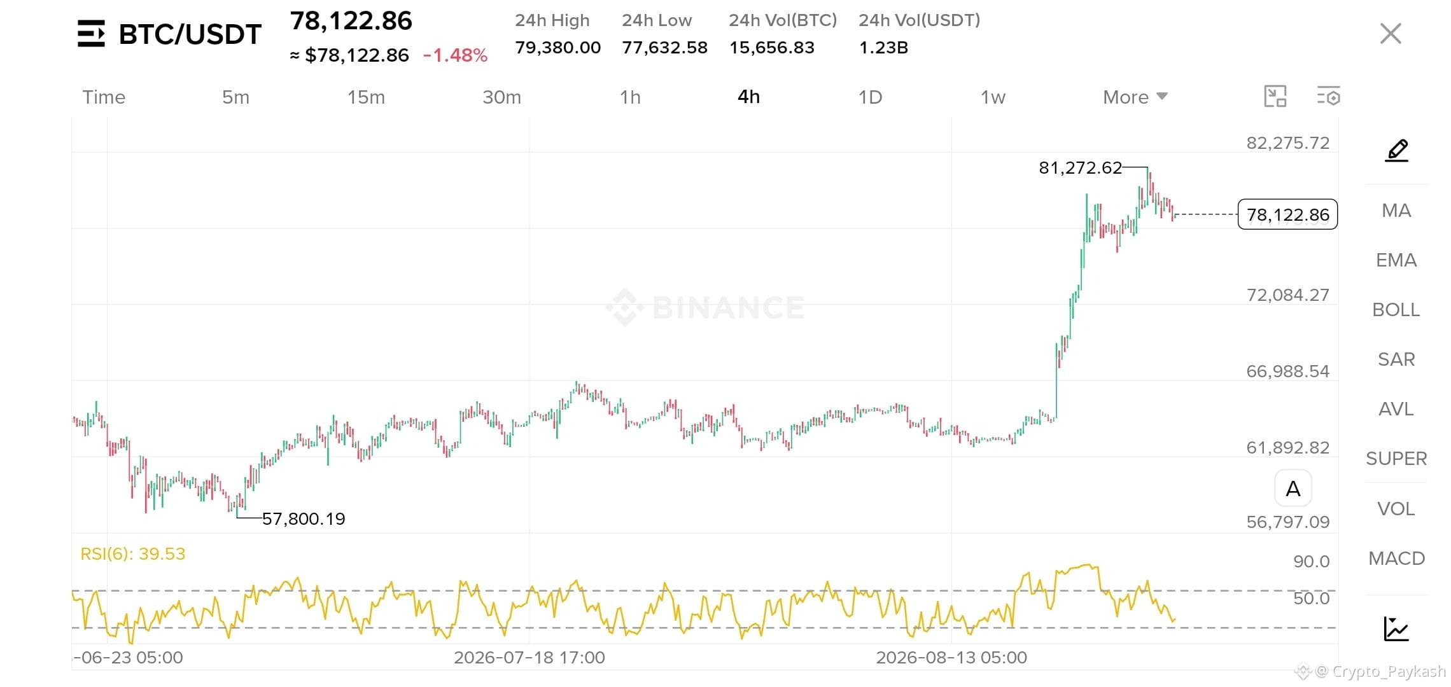Click the RSI 50.0 axis label
Viewport: 1451px width, 687px height.
coord(1311,599)
